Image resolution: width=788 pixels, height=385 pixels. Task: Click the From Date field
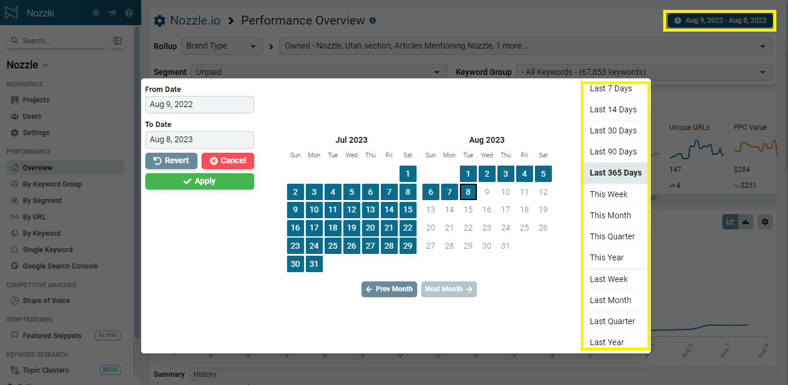(x=200, y=105)
